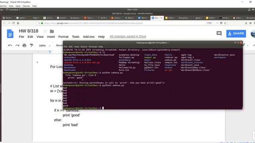
Task: Go back with Firefox back arrow
Action: pos(4,23)
